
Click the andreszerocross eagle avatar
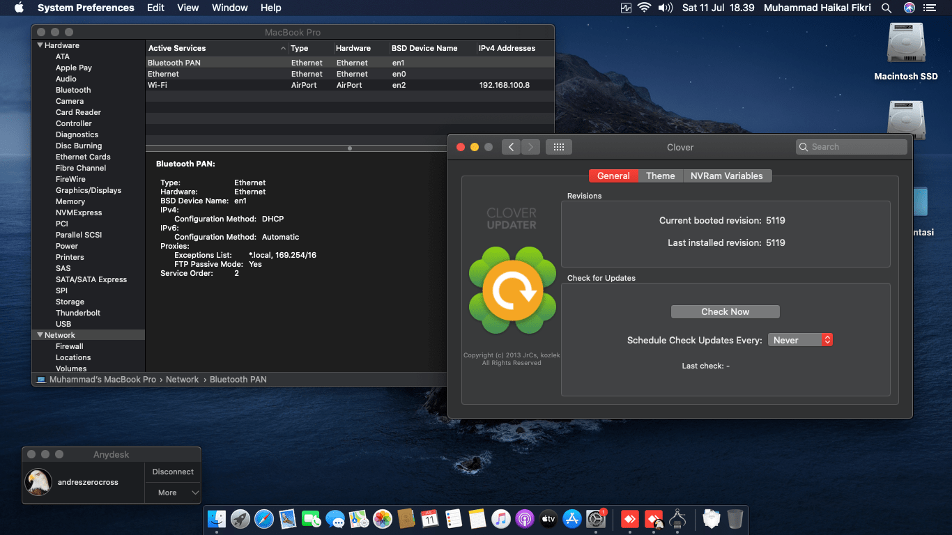38,482
